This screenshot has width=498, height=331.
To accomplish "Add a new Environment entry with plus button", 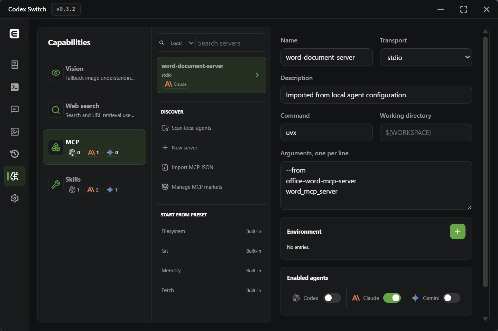I will (458, 232).
